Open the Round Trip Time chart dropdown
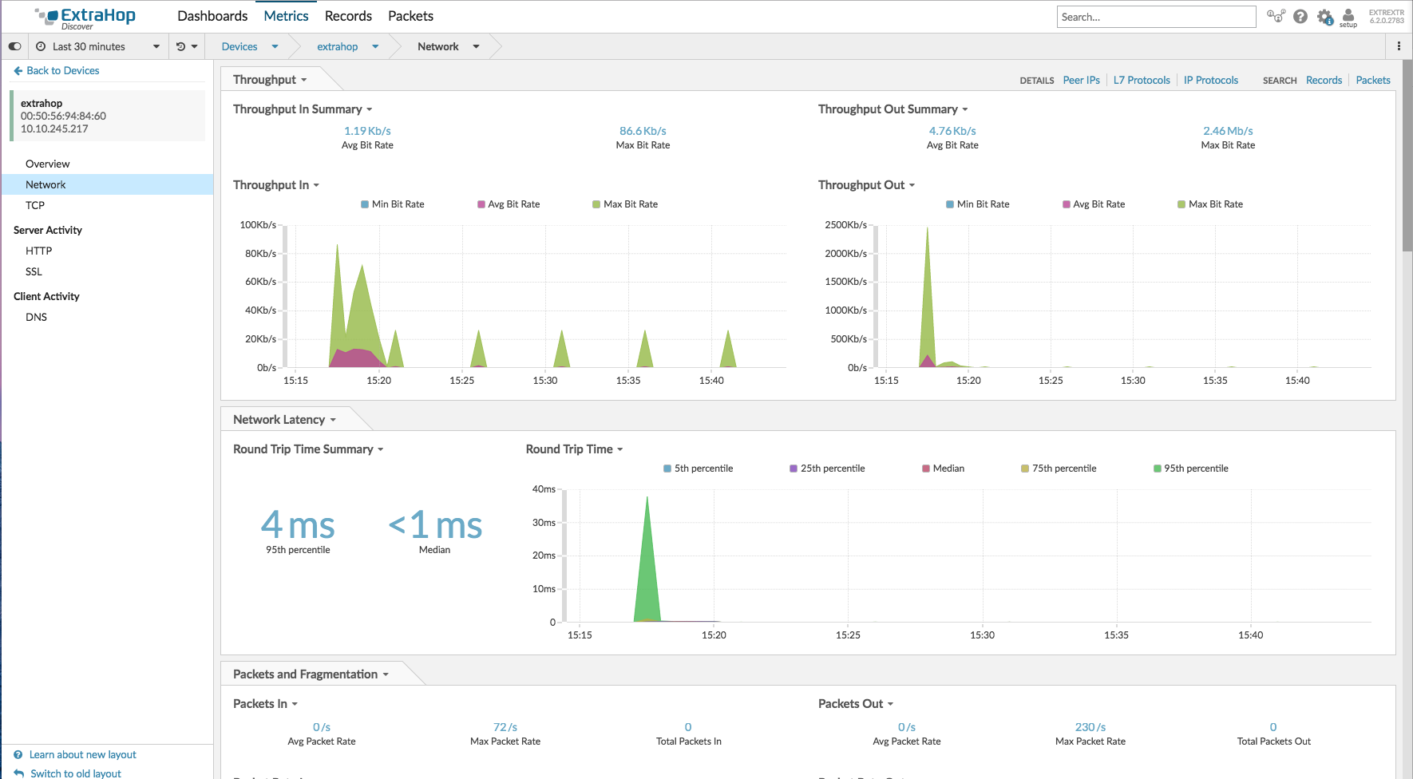Screen dimensions: 1413x779 click(x=574, y=449)
